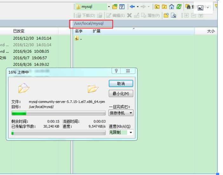Viewport: 223px width, 175px height.
Task: Select row dated 2016/9/26 10:08:35
Action: [x=31, y=51]
